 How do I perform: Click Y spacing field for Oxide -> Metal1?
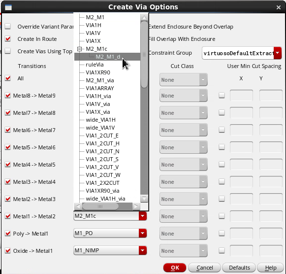(x=271, y=250)
